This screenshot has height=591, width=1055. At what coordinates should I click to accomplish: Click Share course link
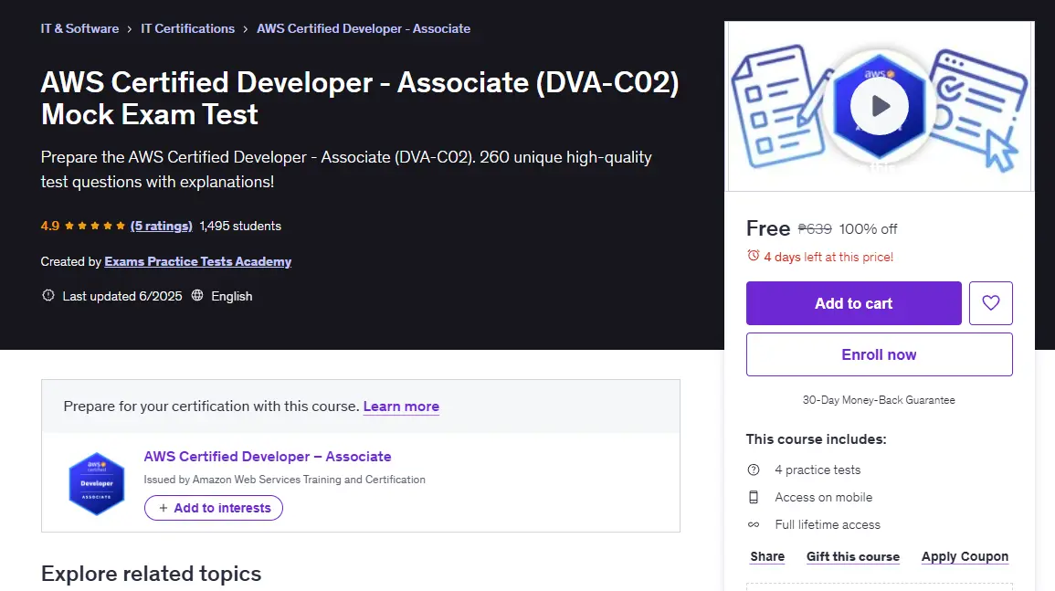[767, 556]
